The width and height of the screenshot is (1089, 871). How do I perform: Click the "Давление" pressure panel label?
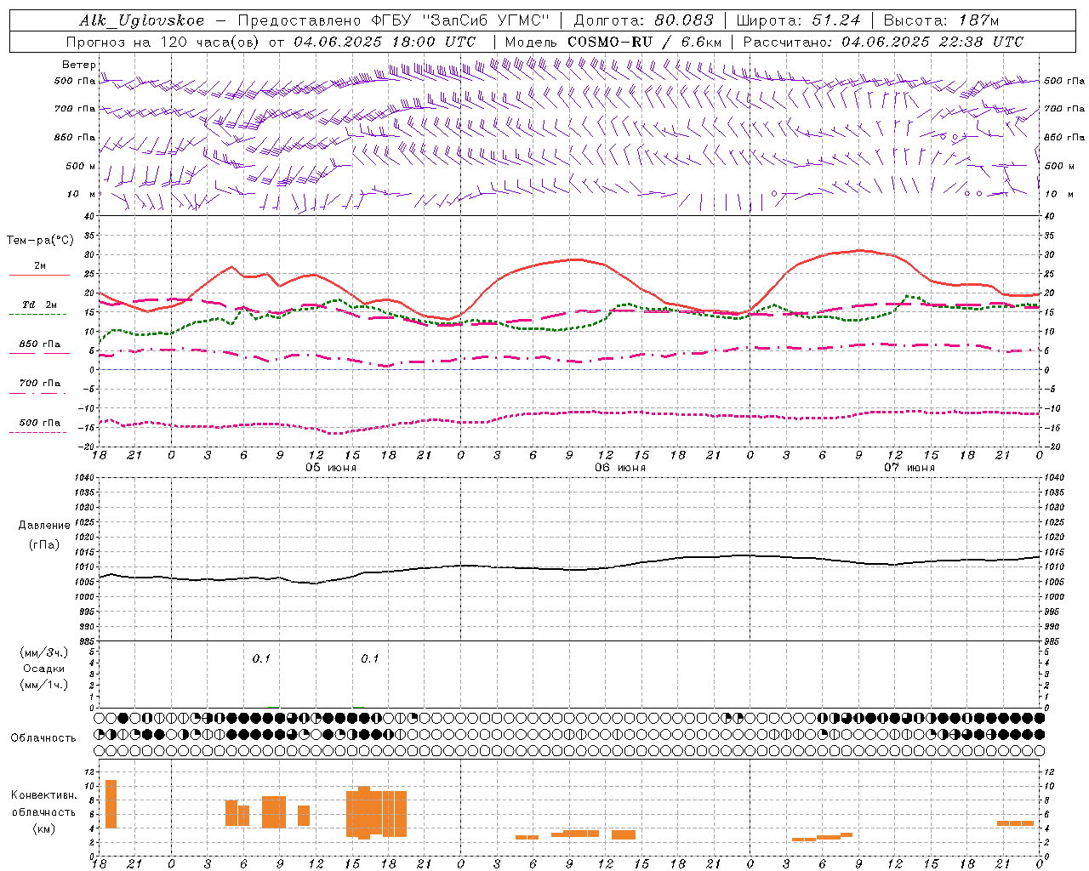pos(43,526)
